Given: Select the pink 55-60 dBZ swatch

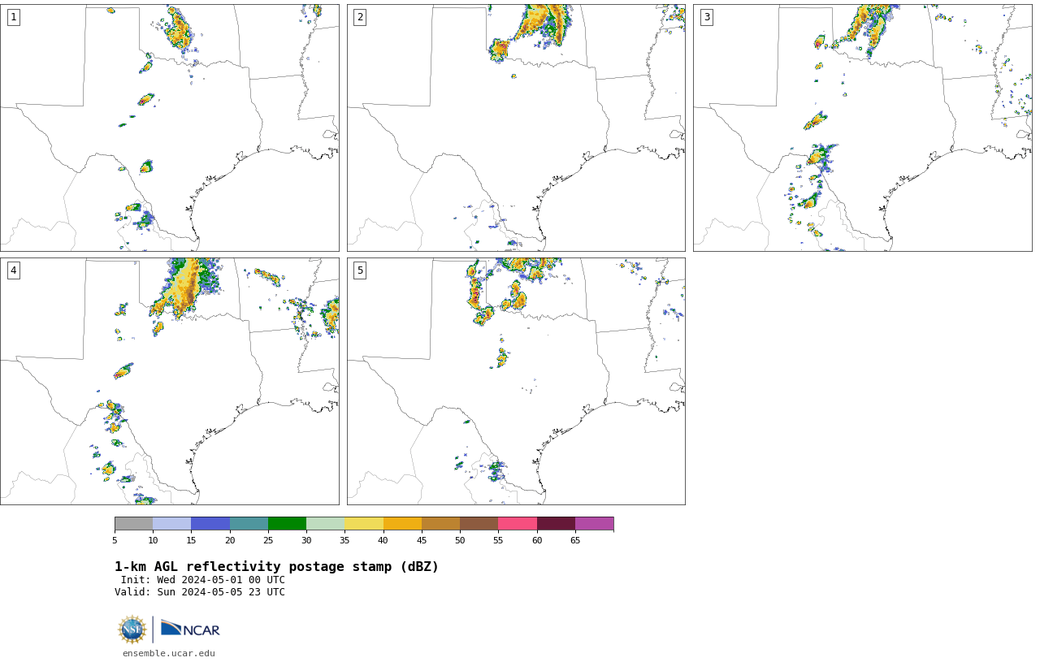Looking at the screenshot, I should pos(518,523).
